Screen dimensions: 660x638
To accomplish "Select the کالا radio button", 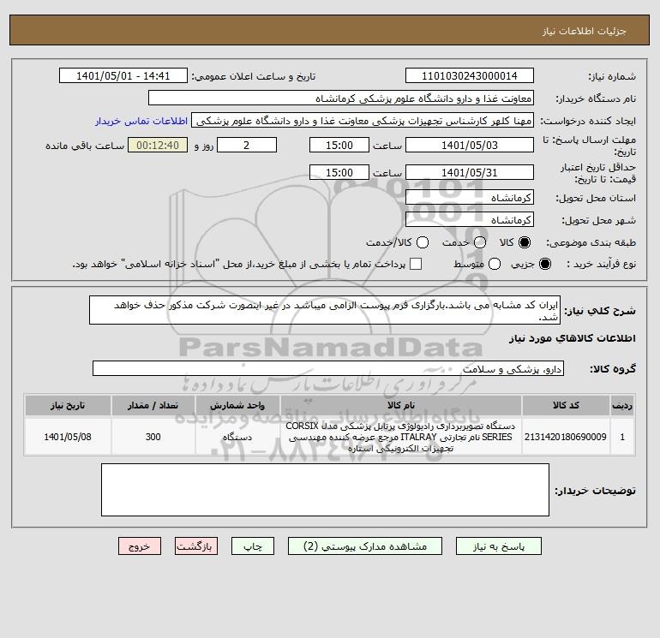I will click(x=525, y=242).
